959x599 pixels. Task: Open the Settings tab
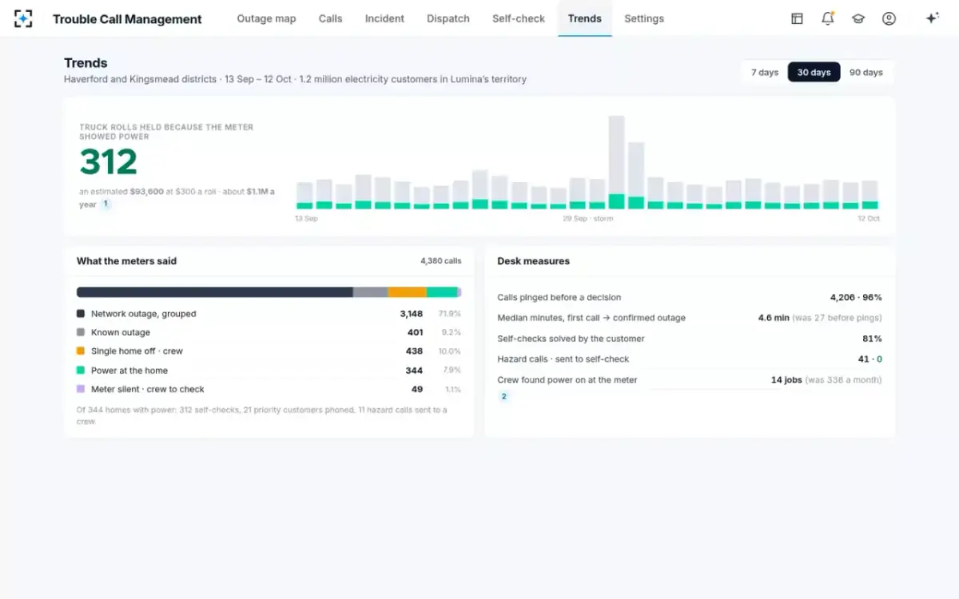(x=644, y=18)
